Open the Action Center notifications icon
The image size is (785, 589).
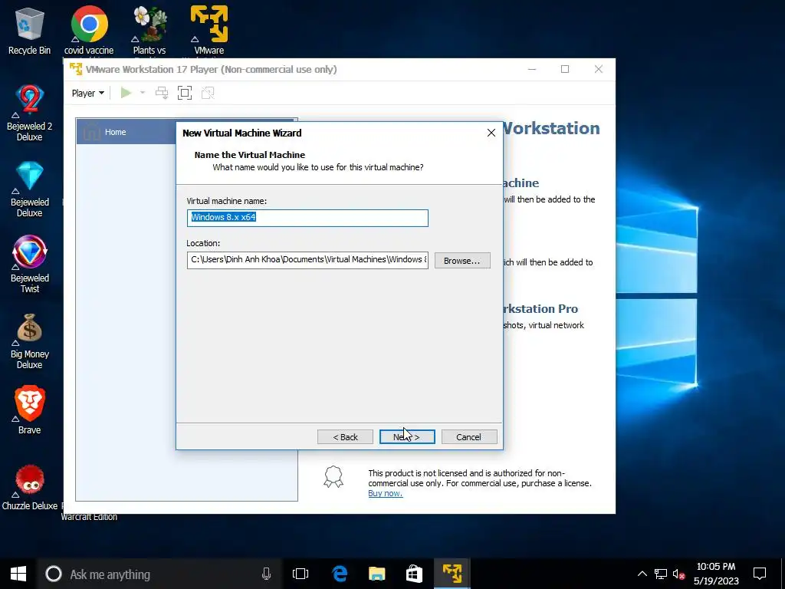tap(760, 574)
